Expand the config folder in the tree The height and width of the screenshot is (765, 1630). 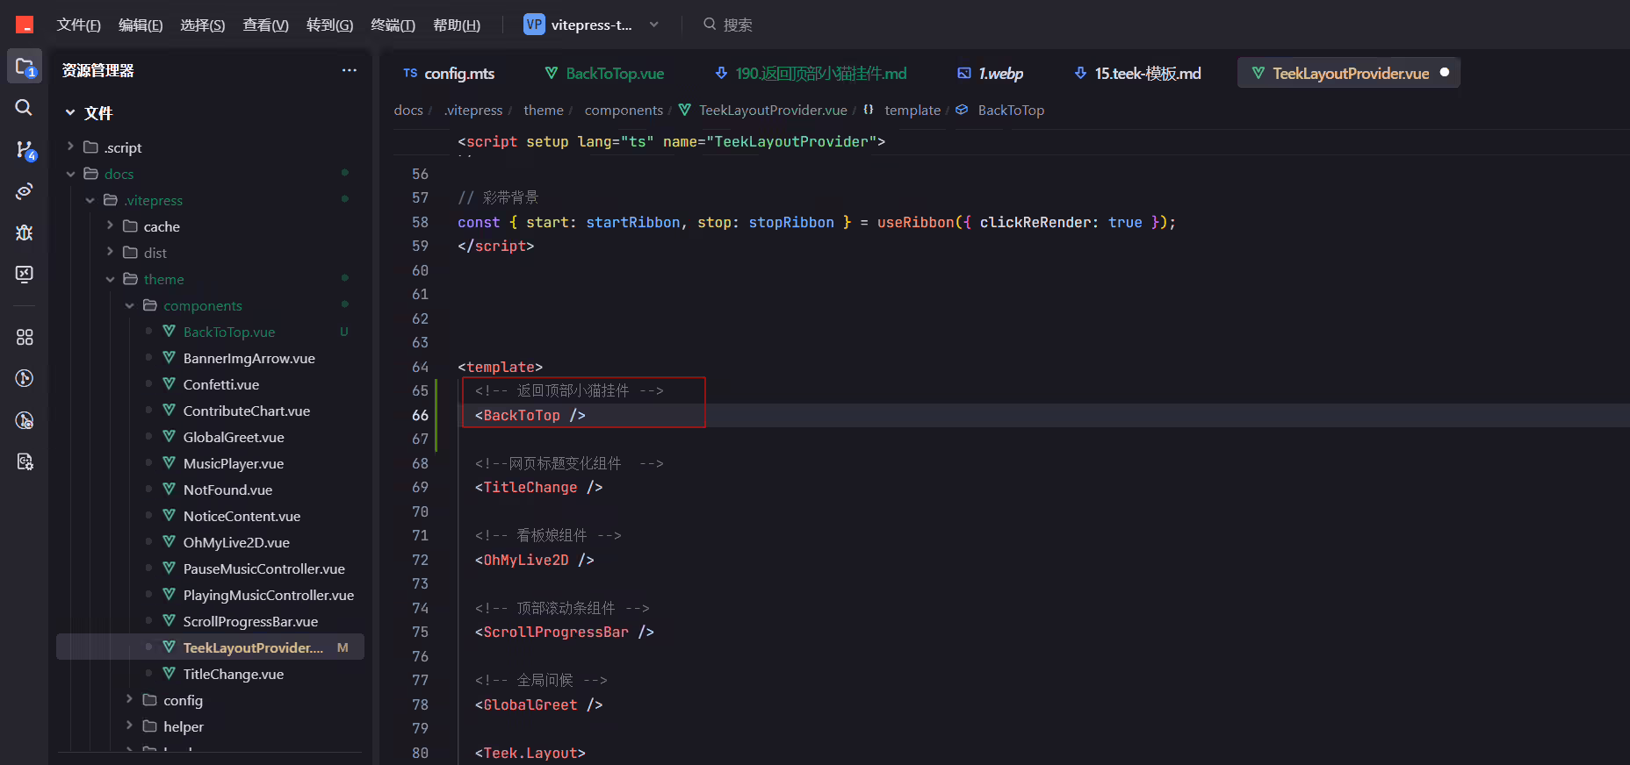(x=129, y=700)
